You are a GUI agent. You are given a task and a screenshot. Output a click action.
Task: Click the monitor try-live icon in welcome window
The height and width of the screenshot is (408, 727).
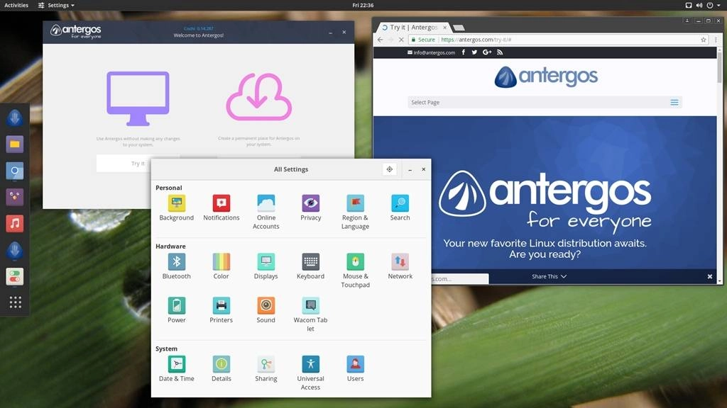click(x=138, y=98)
